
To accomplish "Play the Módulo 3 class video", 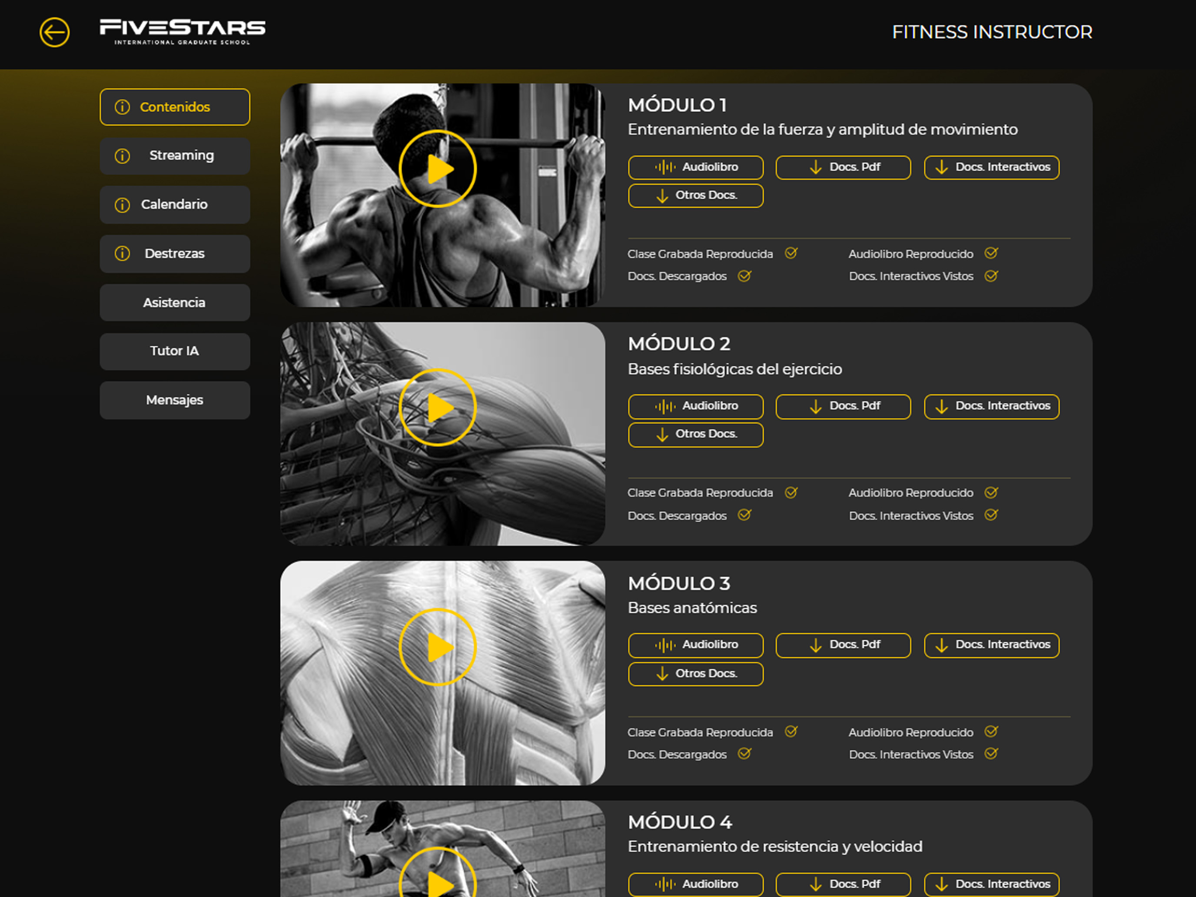I will tap(437, 647).
